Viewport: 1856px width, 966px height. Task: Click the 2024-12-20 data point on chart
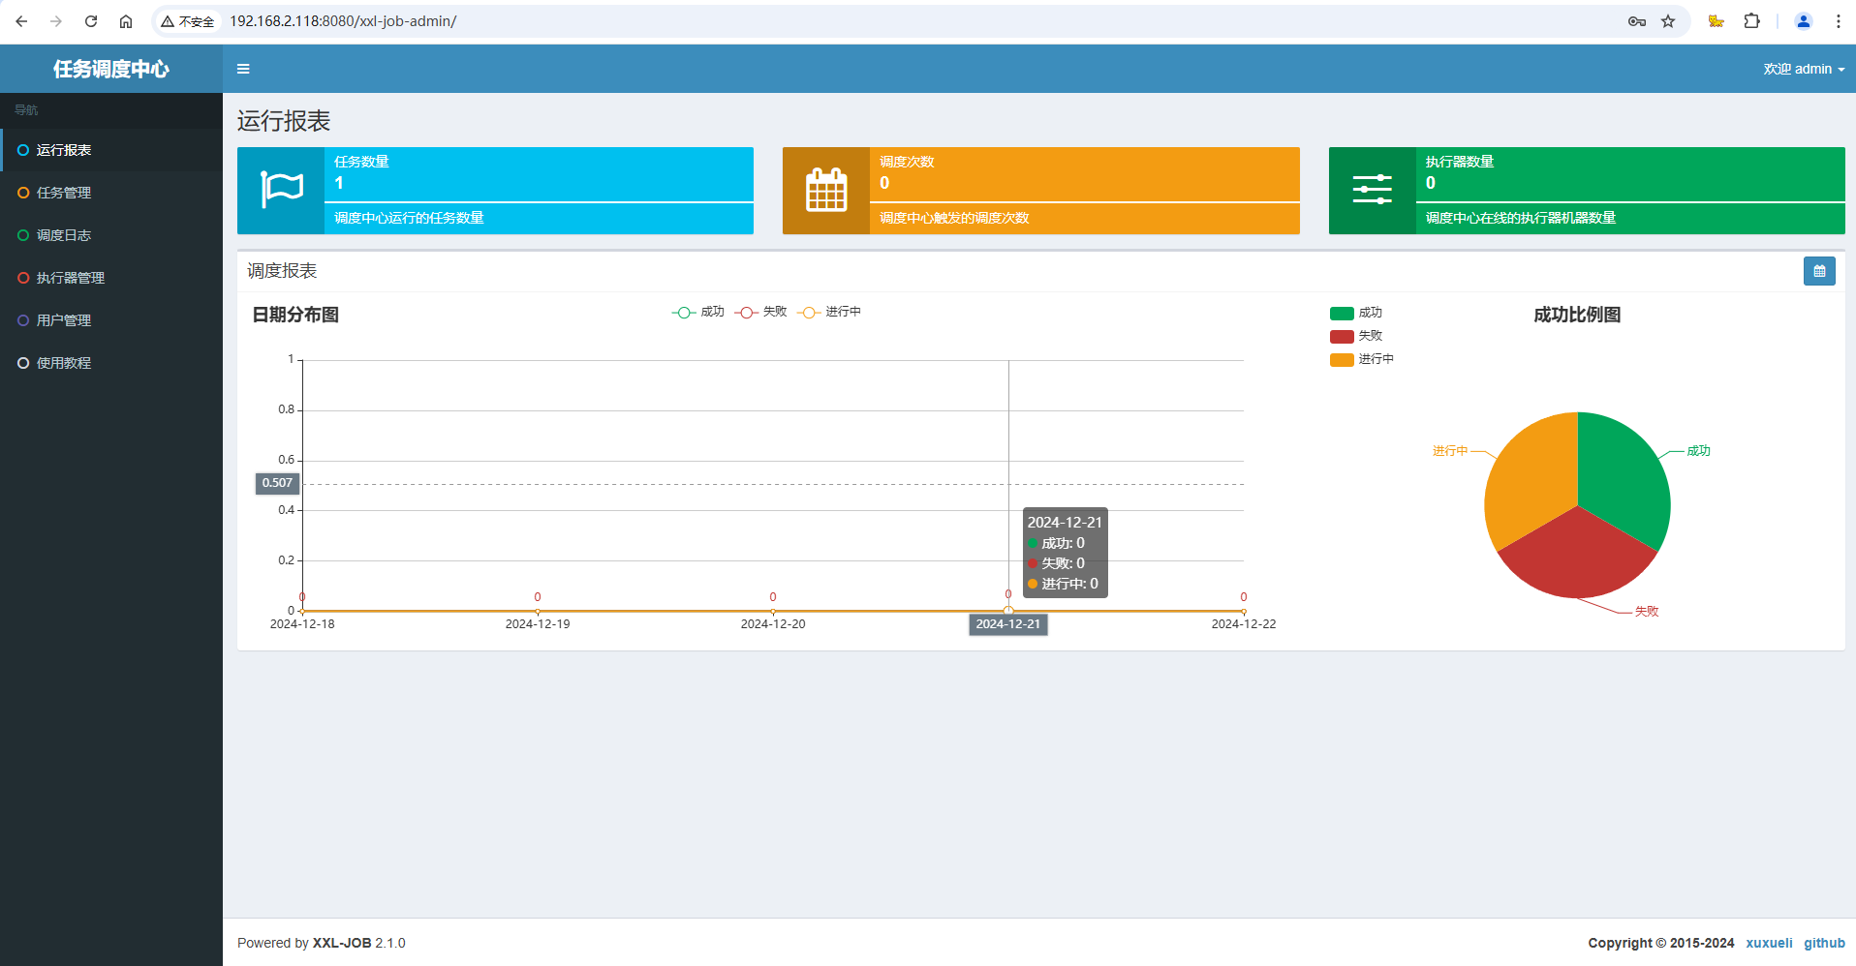pos(773,611)
